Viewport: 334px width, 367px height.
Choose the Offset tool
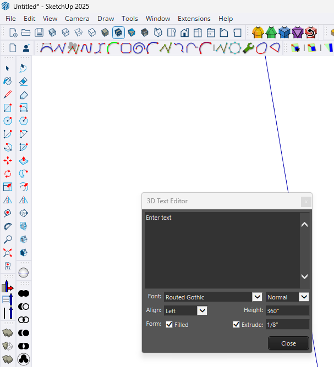click(24, 187)
